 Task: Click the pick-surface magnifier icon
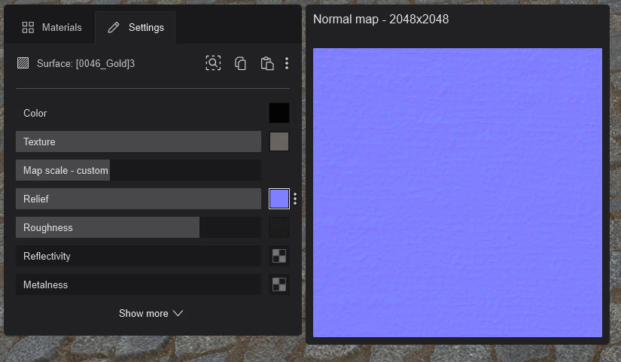click(213, 63)
